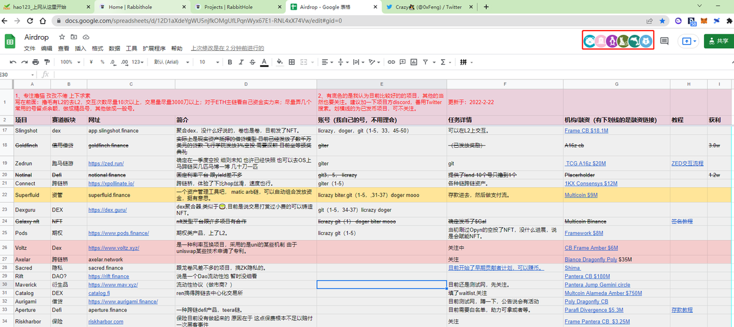This screenshot has height=327, width=734.
Task: Open the last-edit history link 上次修改
Action: point(227,48)
